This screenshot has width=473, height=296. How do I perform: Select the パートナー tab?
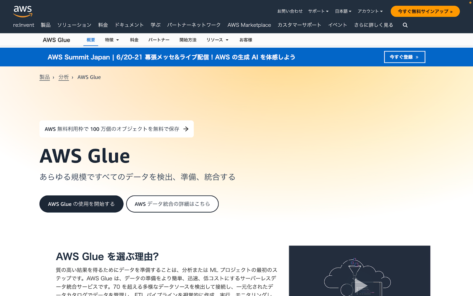pos(159,40)
